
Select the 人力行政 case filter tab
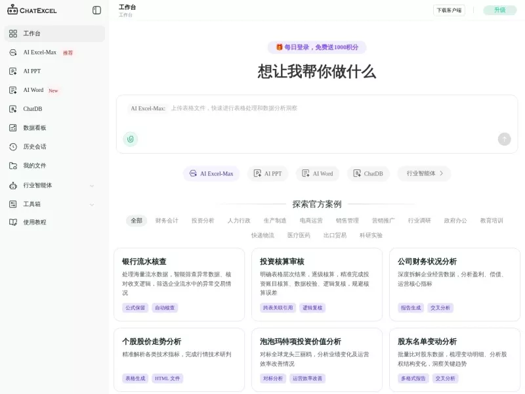click(239, 221)
